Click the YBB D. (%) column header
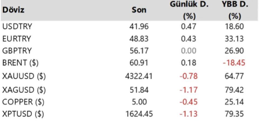 [x=234, y=10]
